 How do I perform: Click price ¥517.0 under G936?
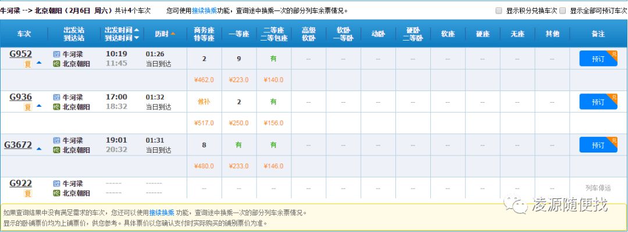tap(204, 123)
